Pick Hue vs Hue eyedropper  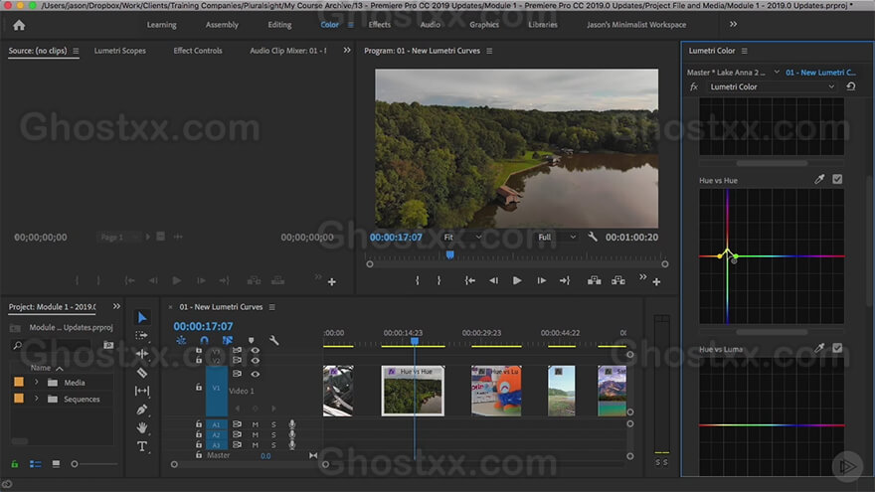click(819, 180)
